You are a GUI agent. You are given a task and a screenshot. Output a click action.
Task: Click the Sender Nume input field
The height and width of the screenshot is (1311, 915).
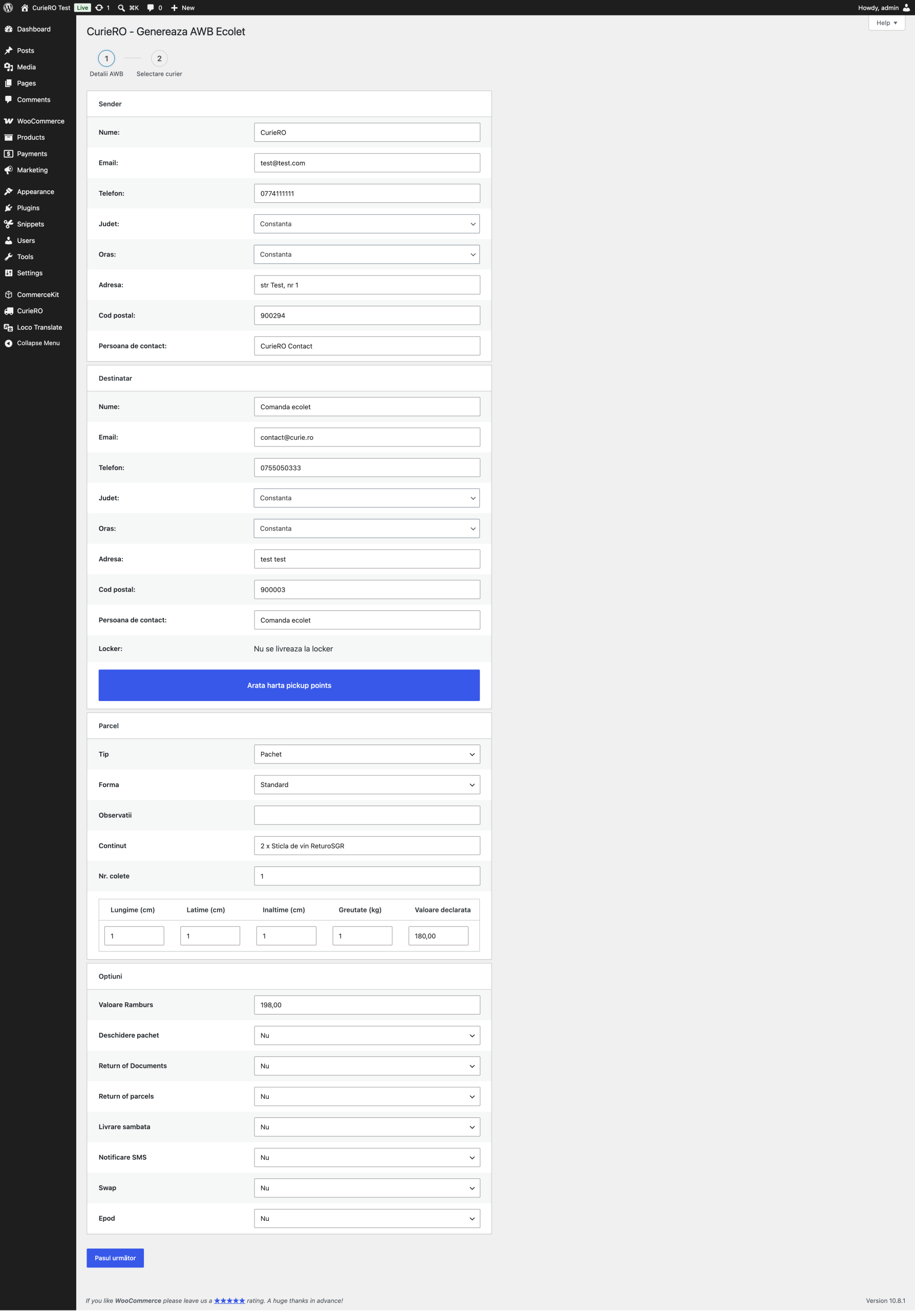[367, 133]
